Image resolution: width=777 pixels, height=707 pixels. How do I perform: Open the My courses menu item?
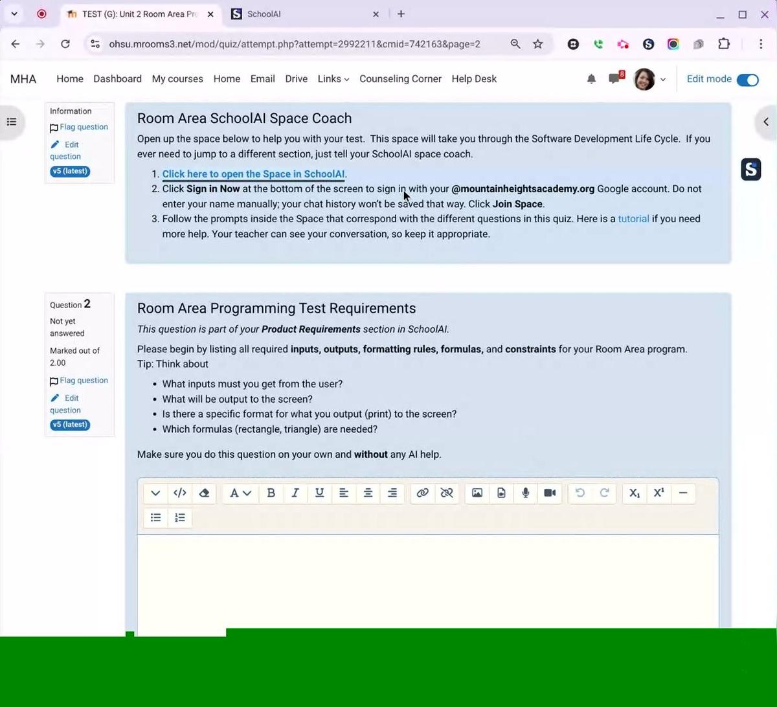[177, 79]
